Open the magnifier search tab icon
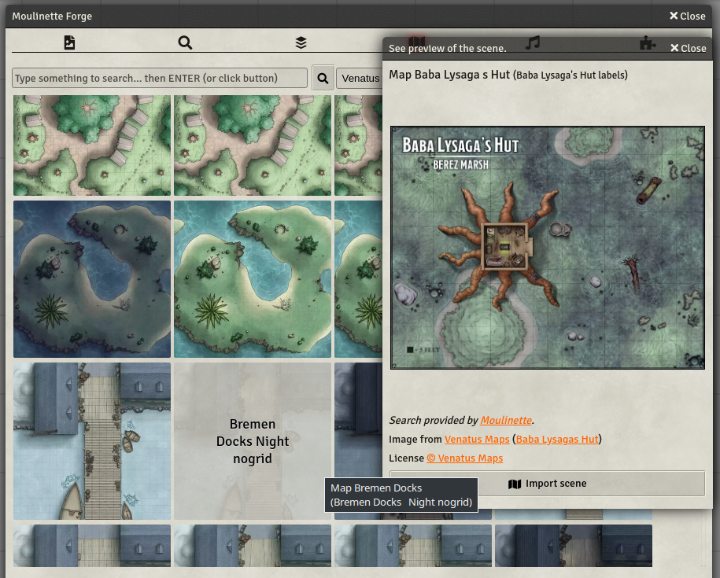The image size is (720, 578). (x=185, y=42)
